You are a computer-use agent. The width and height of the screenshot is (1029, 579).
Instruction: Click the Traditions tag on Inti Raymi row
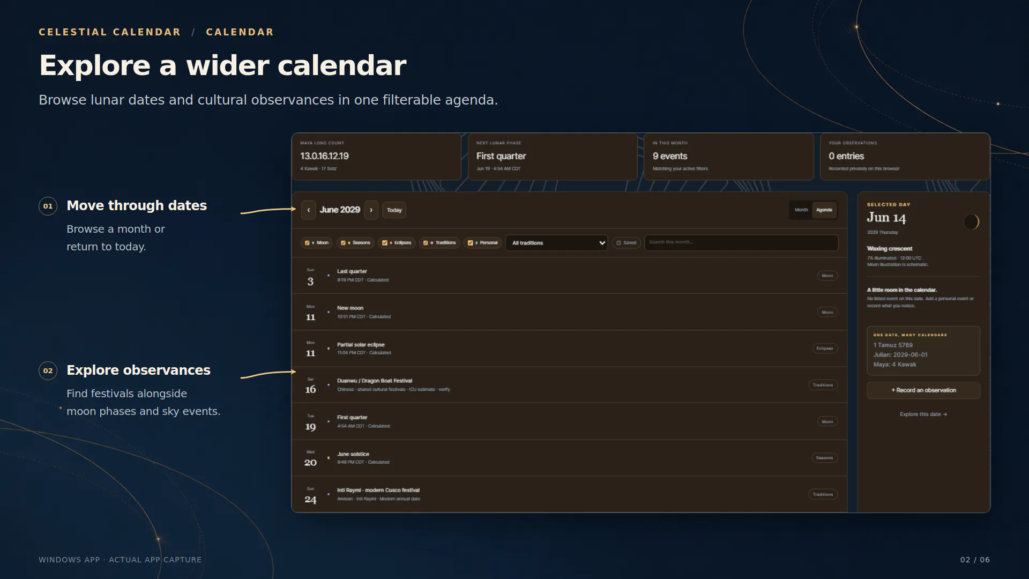point(823,494)
